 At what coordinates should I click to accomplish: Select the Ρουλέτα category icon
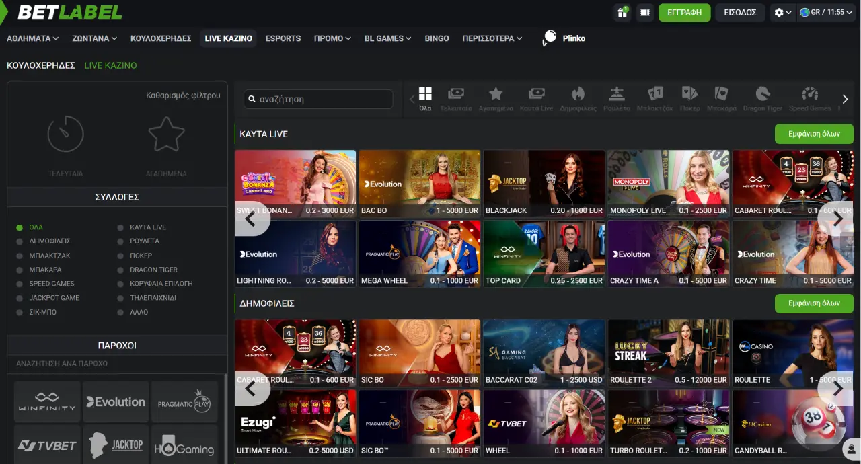[617, 98]
